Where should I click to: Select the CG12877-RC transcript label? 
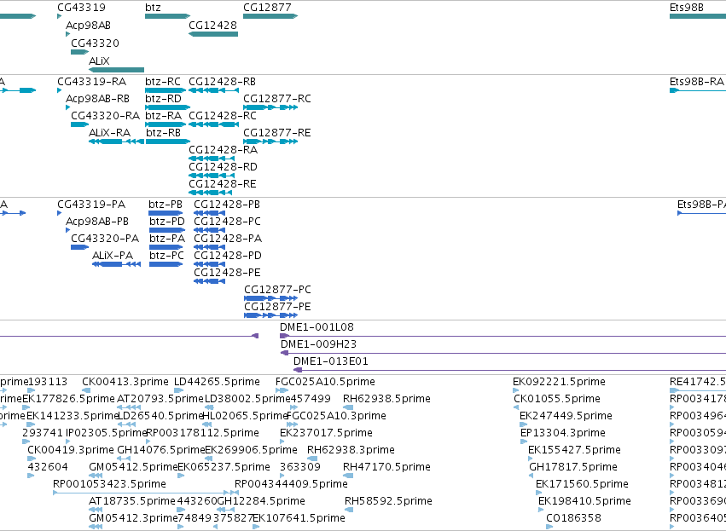tap(277, 99)
